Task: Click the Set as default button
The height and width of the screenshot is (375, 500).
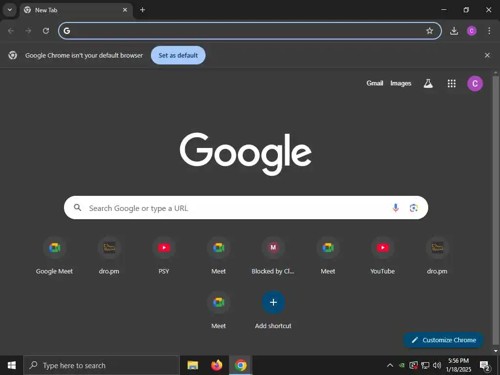Action: [x=178, y=55]
